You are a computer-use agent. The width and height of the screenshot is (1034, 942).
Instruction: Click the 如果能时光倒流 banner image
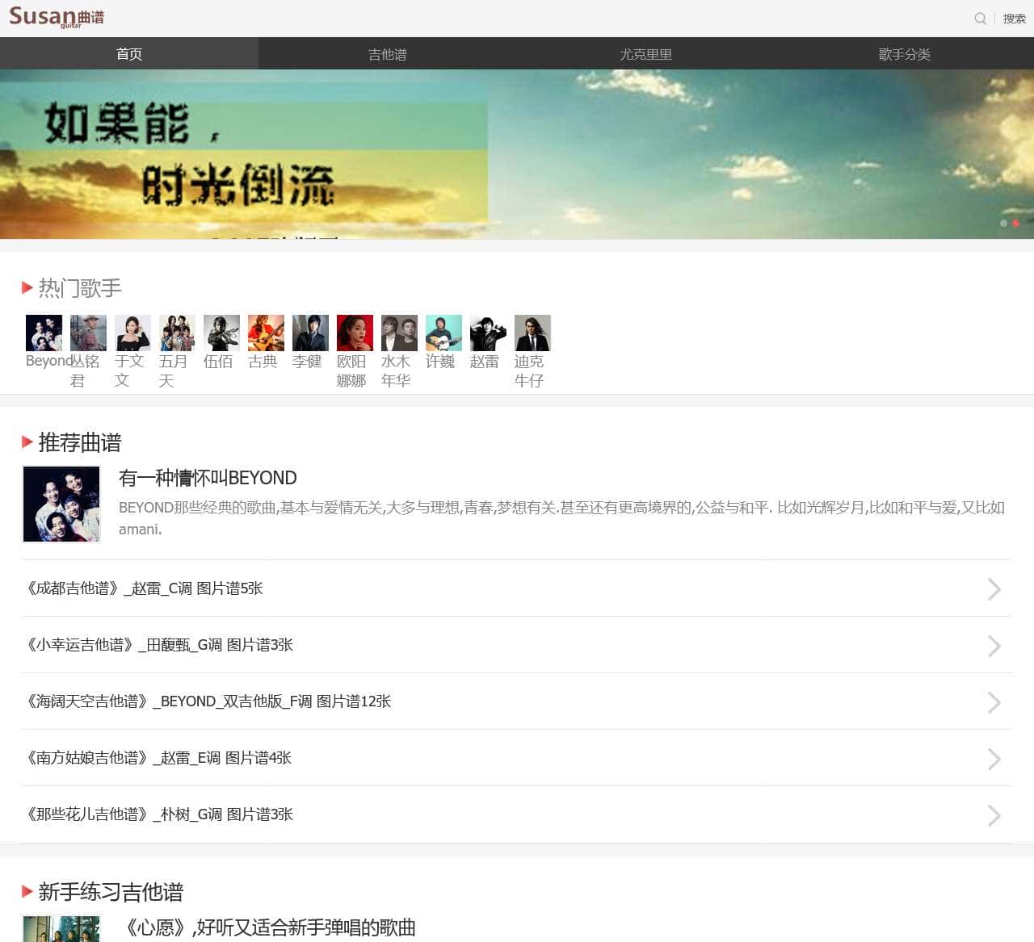[517, 154]
